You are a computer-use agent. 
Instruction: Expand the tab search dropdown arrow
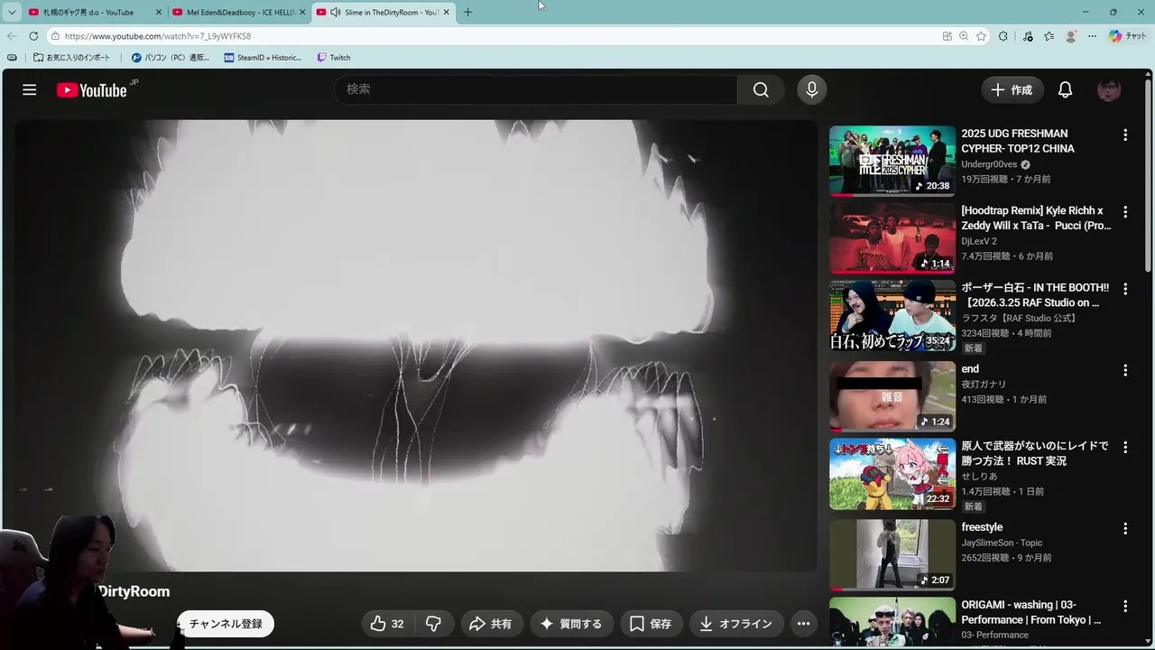tap(12, 12)
